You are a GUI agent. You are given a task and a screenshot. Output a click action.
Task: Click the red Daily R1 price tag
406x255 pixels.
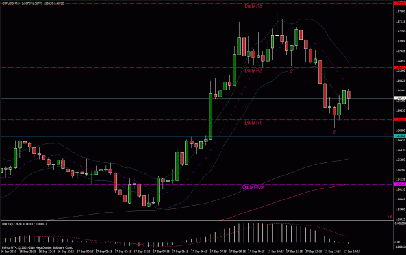point(400,120)
